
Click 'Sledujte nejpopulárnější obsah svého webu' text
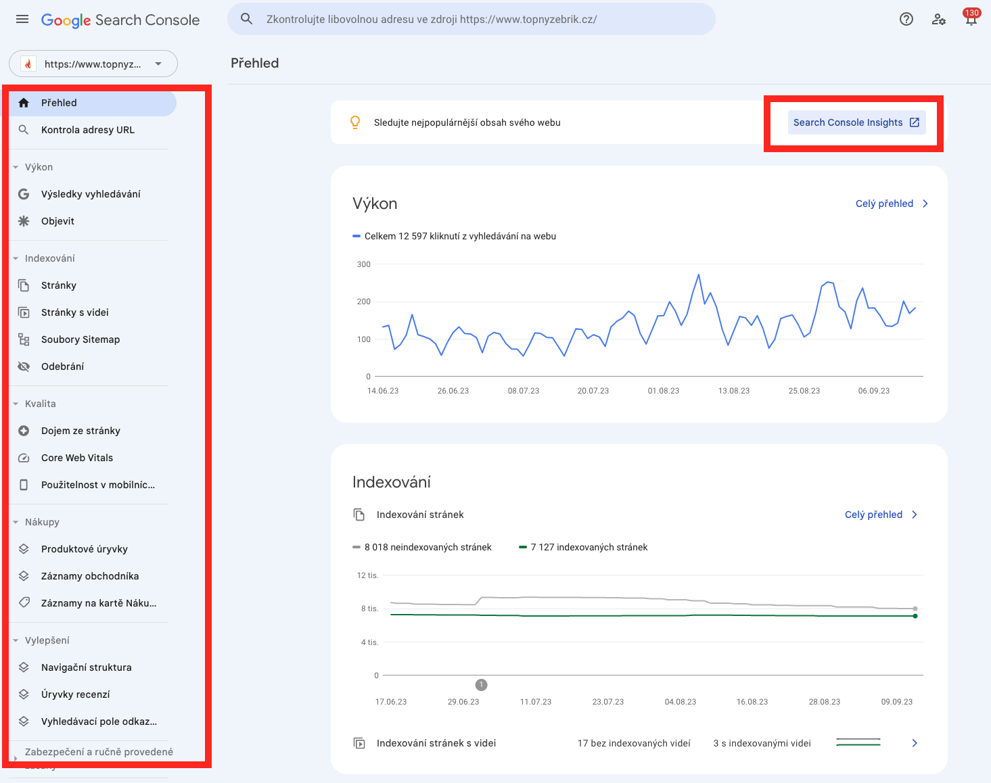pyautogui.click(x=467, y=122)
